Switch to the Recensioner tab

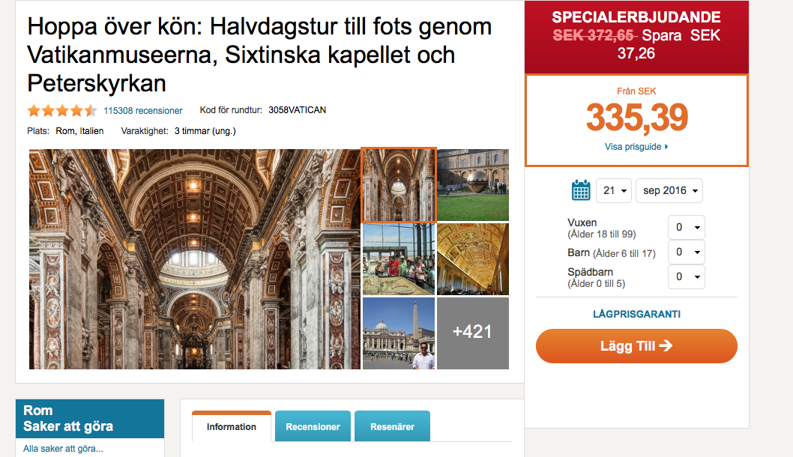click(313, 426)
